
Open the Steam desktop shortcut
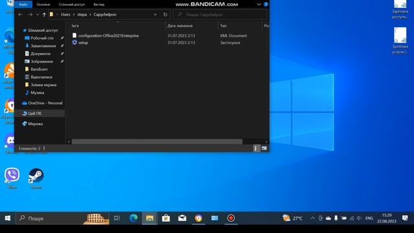[x=36, y=178]
